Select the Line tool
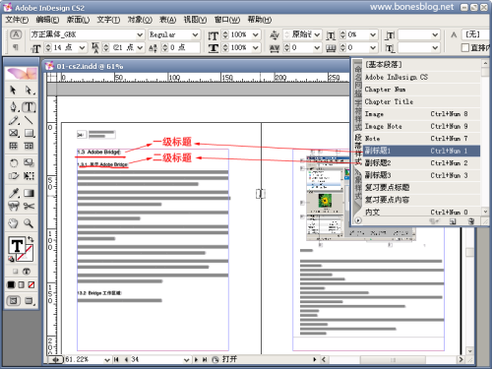Image resolution: width=492 pixels, height=369 pixels. 29,120
